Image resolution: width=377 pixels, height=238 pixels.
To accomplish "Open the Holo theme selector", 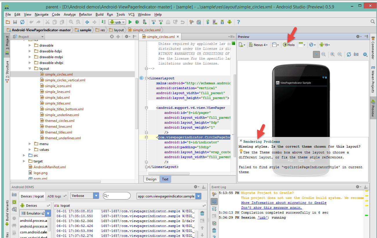I will click(x=289, y=45).
